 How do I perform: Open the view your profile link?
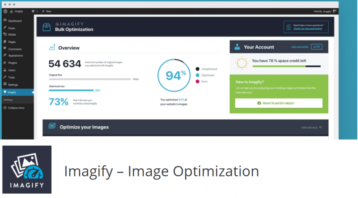299,47
